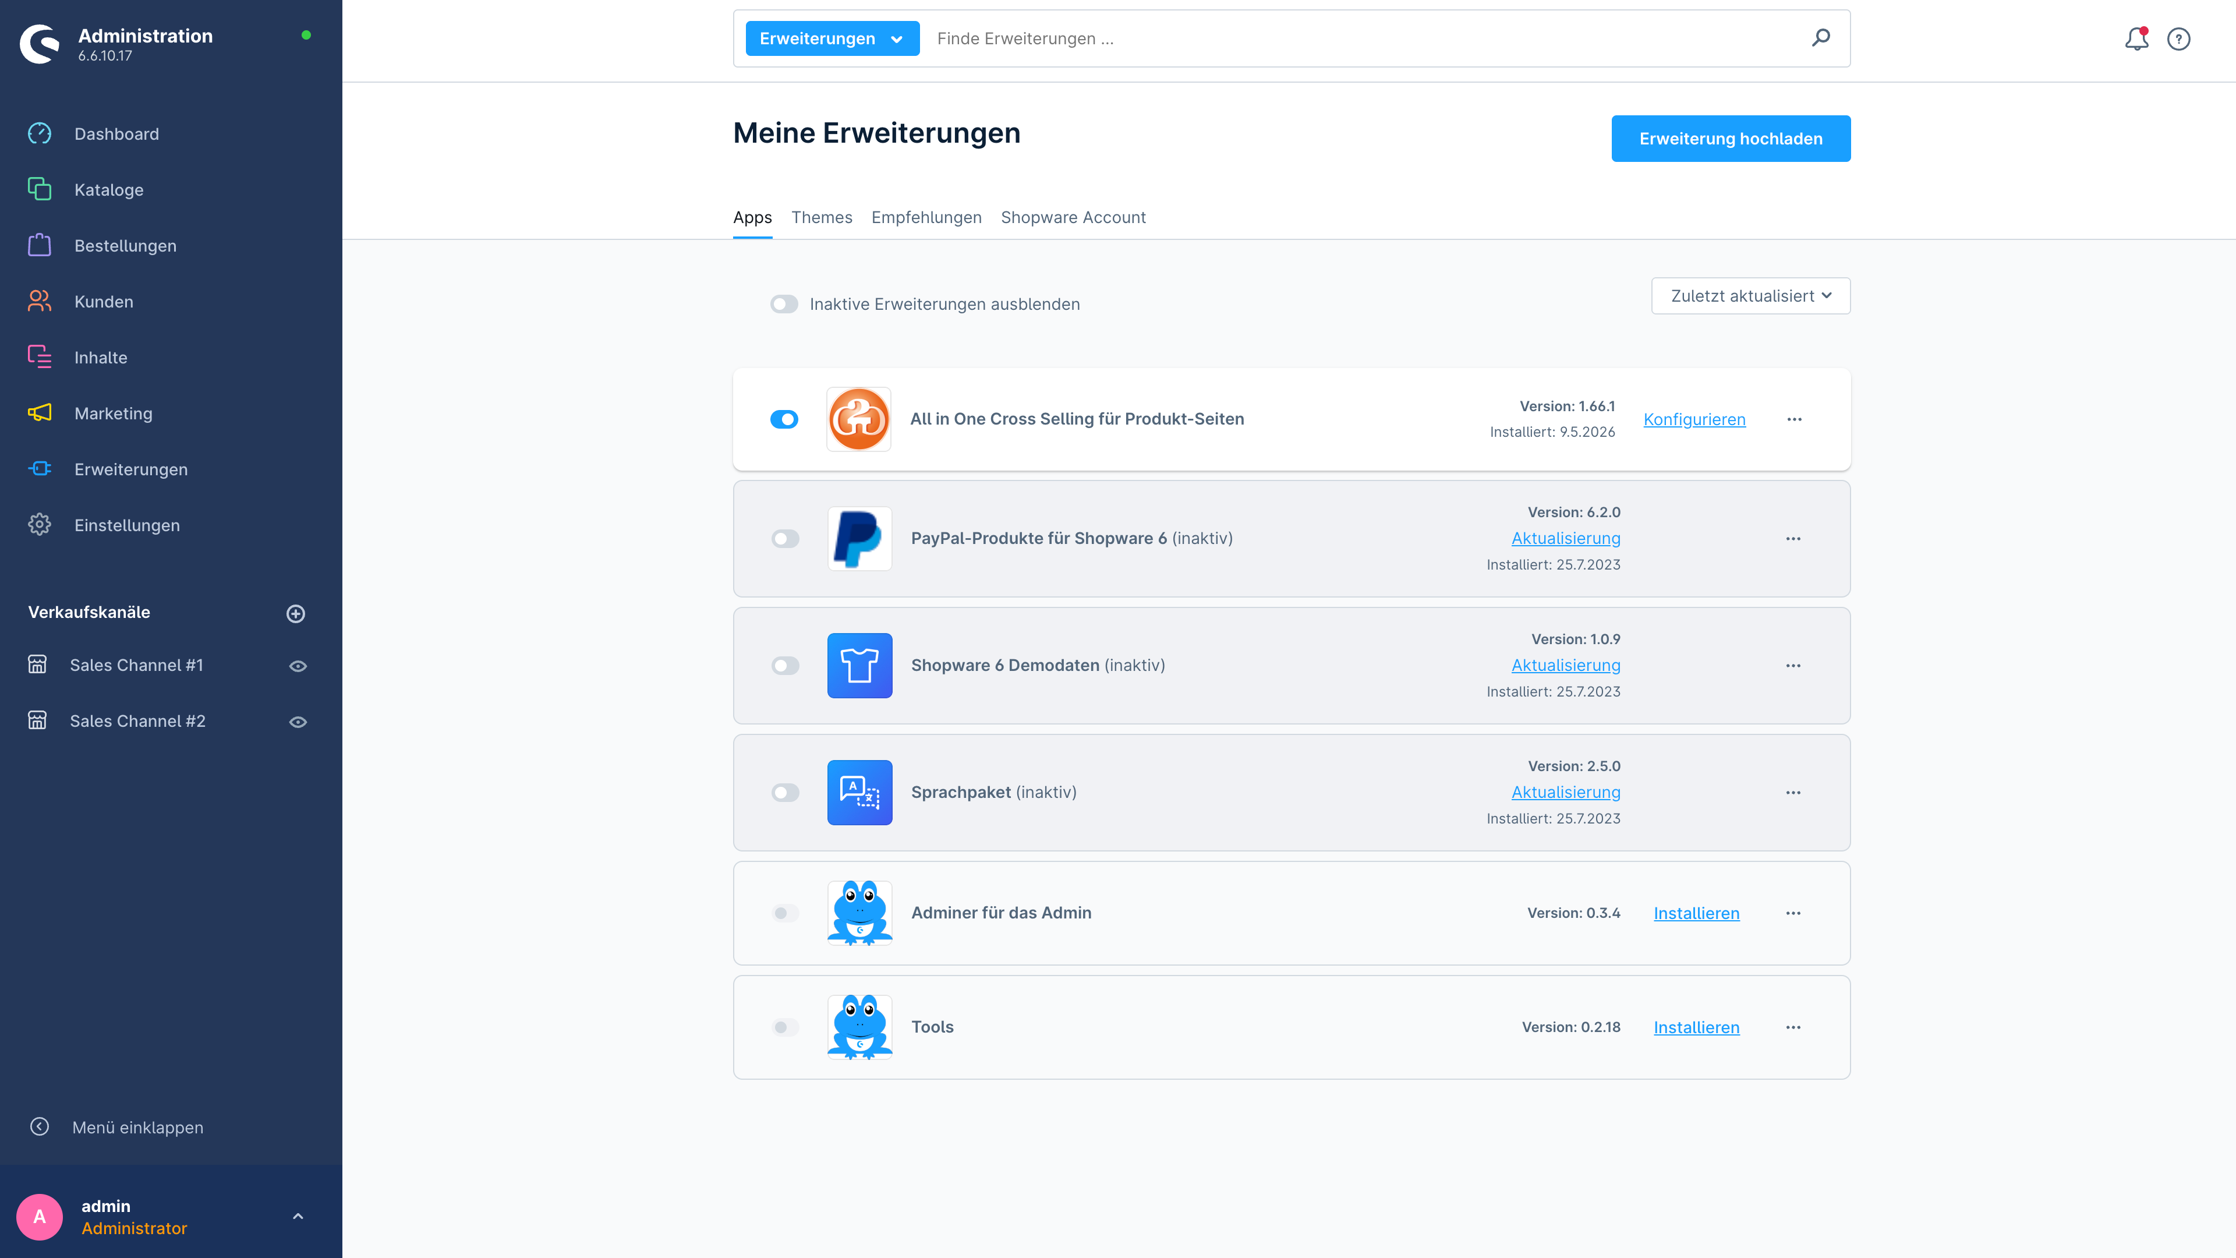
Task: Open notifications bell
Action: 2136,39
